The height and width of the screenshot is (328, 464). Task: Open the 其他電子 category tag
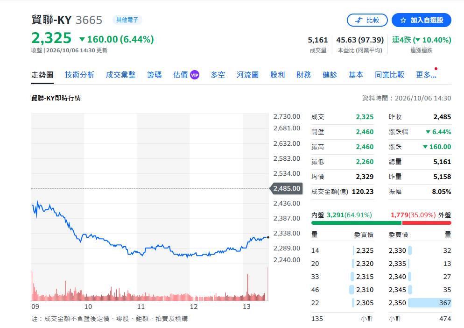[x=127, y=20]
